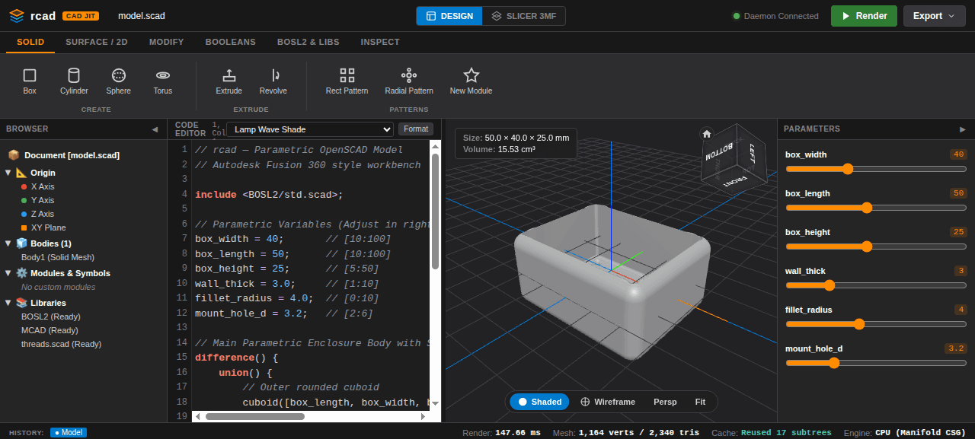Insert a Cylinder primitive
This screenshot has height=439, width=975.
pos(74,81)
